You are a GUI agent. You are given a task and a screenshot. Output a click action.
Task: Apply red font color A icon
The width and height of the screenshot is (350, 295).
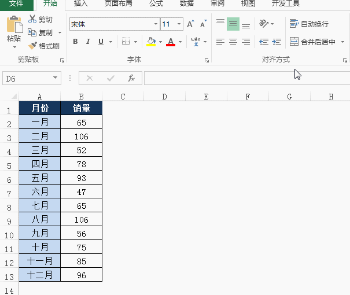point(171,42)
